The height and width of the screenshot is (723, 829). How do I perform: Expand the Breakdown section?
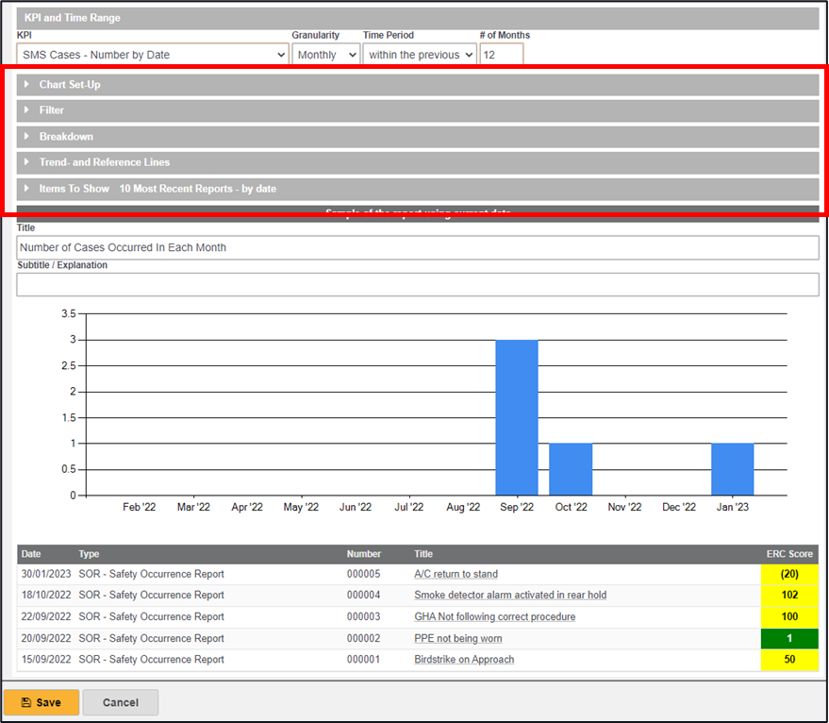tap(65, 137)
